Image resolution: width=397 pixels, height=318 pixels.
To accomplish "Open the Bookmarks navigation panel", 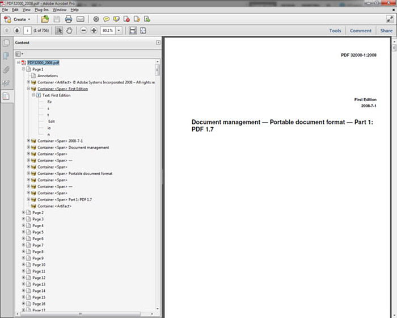I will [6, 56].
